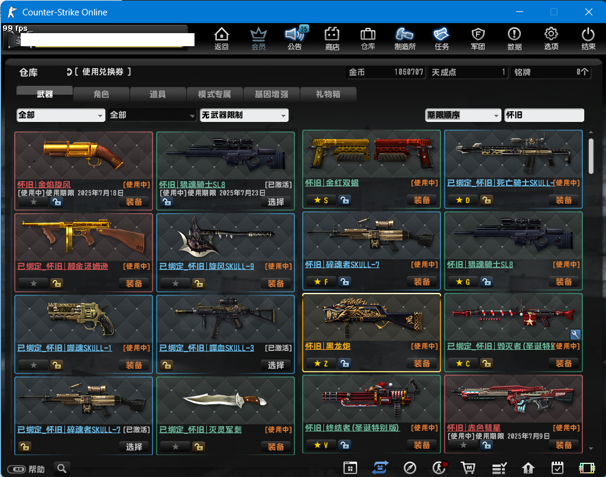Click the colorful film strip icon
Screen dimensions: 606x477
pyautogui.click(x=586, y=468)
